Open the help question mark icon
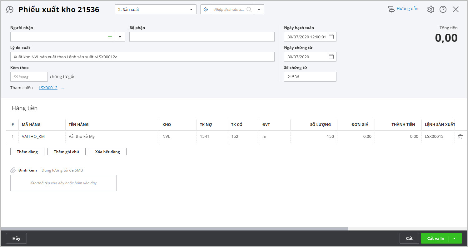The width and height of the screenshot is (468, 247). pos(443,9)
